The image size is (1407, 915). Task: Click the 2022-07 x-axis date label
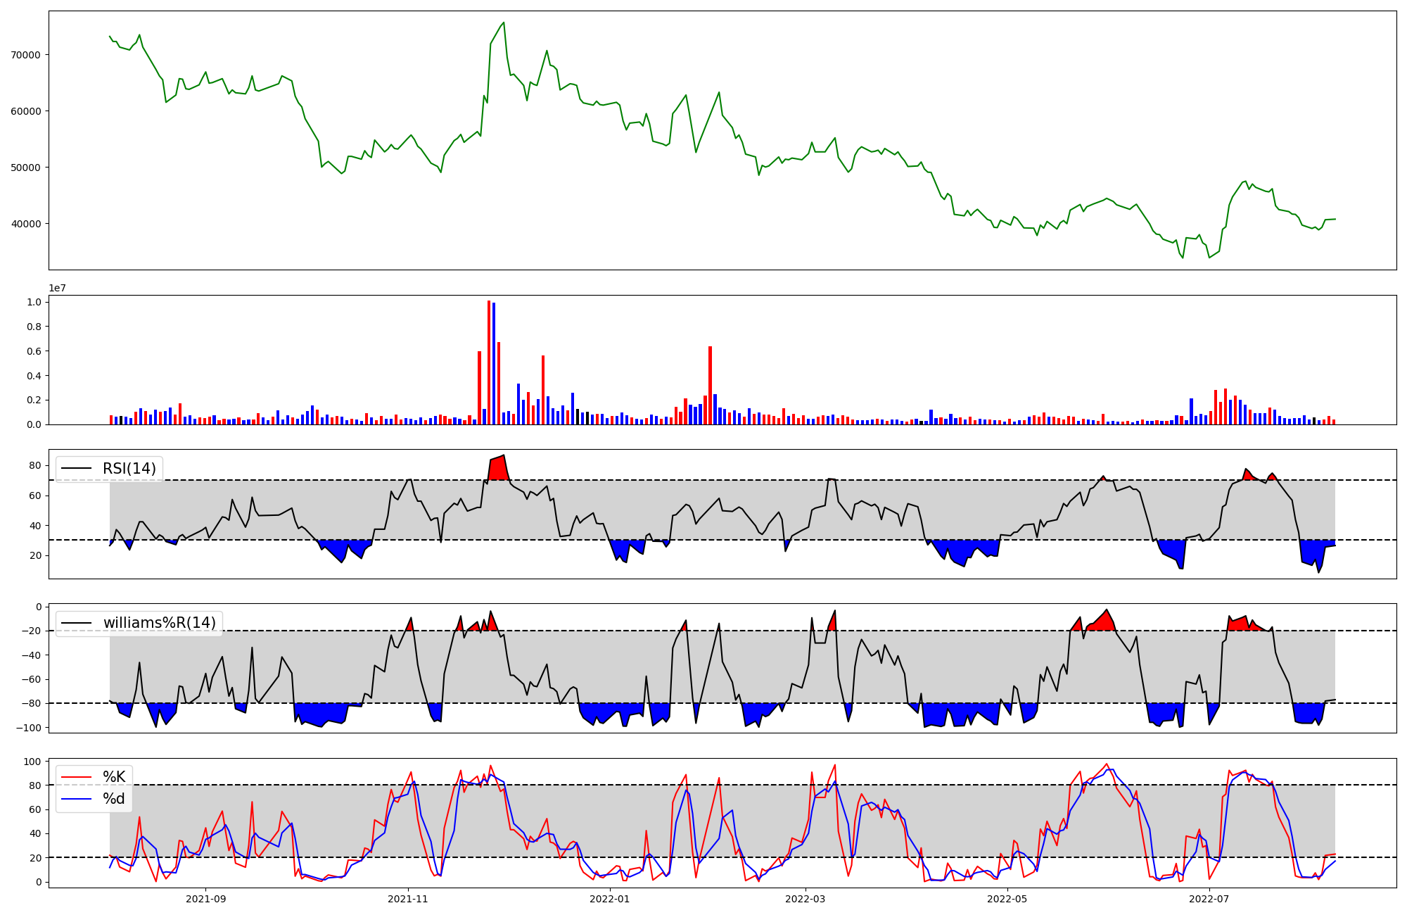[x=1209, y=899]
